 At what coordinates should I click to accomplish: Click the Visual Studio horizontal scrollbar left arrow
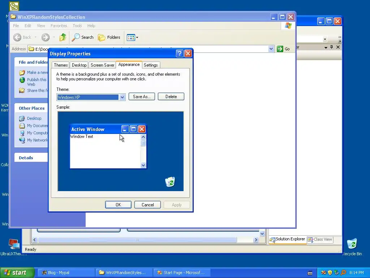[x=34, y=240]
